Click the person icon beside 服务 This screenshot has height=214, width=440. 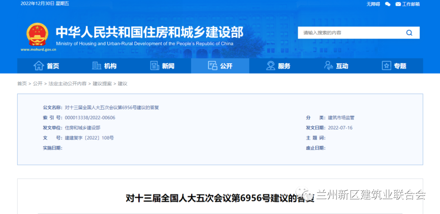point(271,66)
